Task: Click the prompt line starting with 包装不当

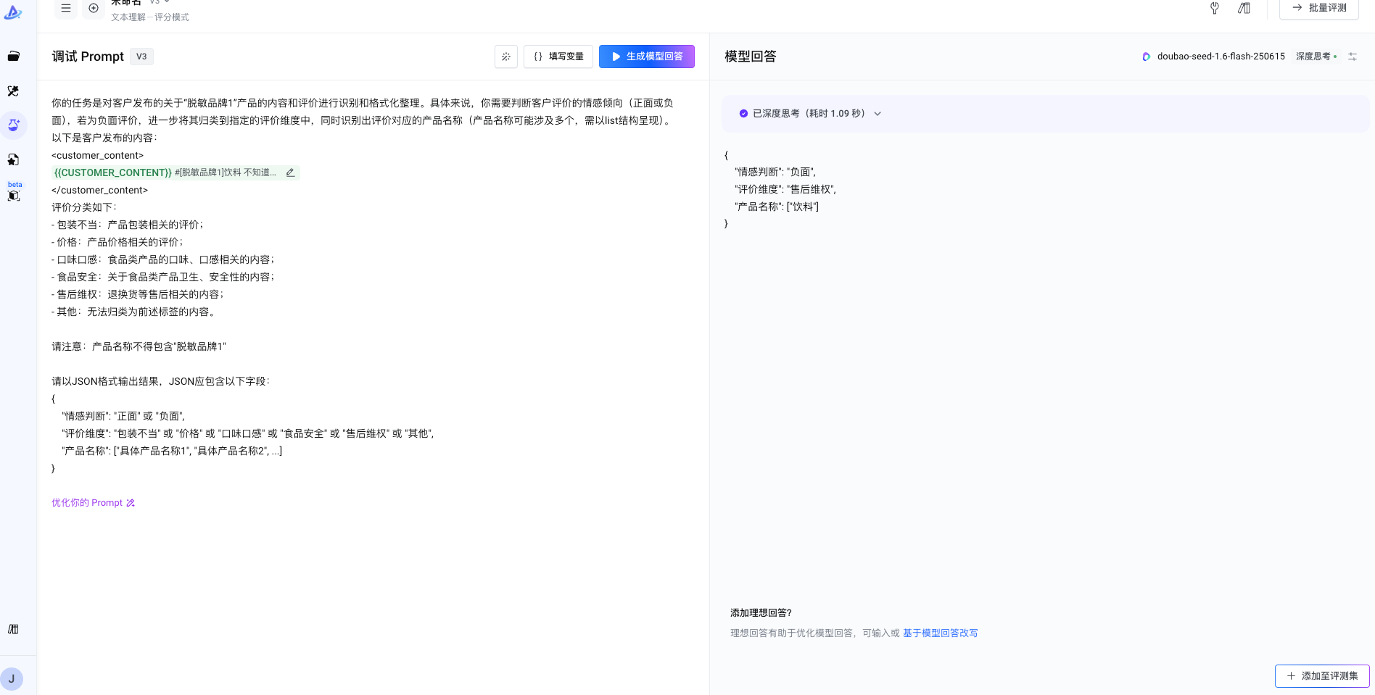Action: pos(128,225)
